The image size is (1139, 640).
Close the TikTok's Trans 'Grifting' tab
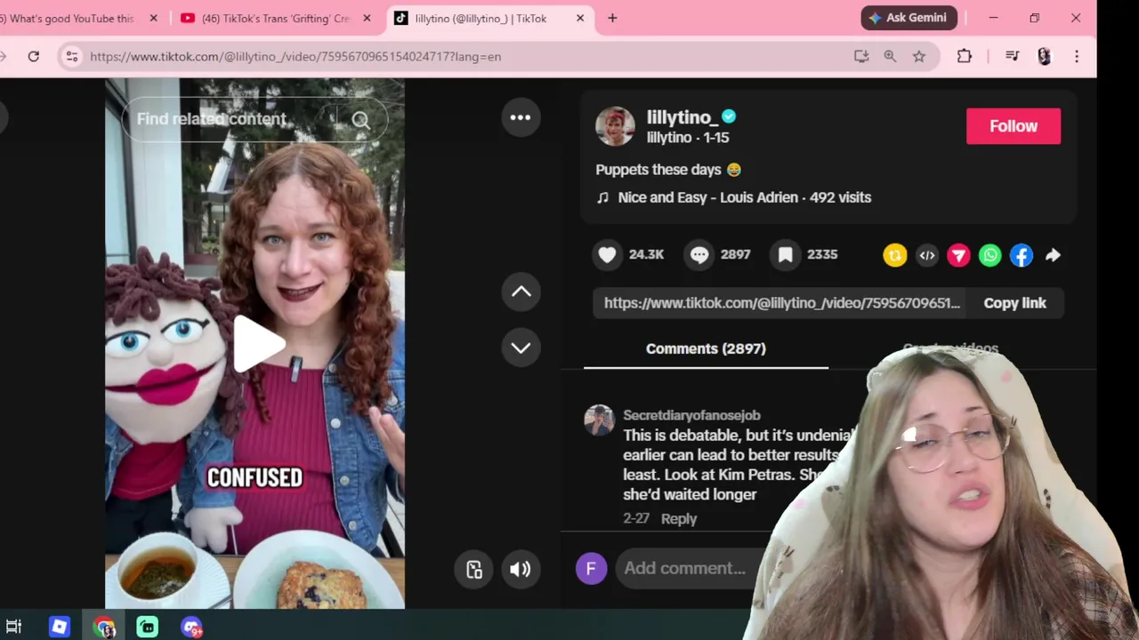pos(367,18)
